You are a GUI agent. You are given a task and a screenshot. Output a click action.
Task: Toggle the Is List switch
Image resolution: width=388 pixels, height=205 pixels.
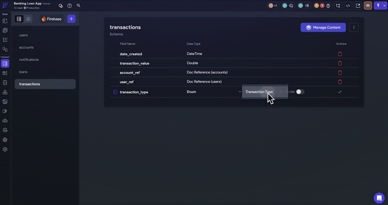click(300, 92)
